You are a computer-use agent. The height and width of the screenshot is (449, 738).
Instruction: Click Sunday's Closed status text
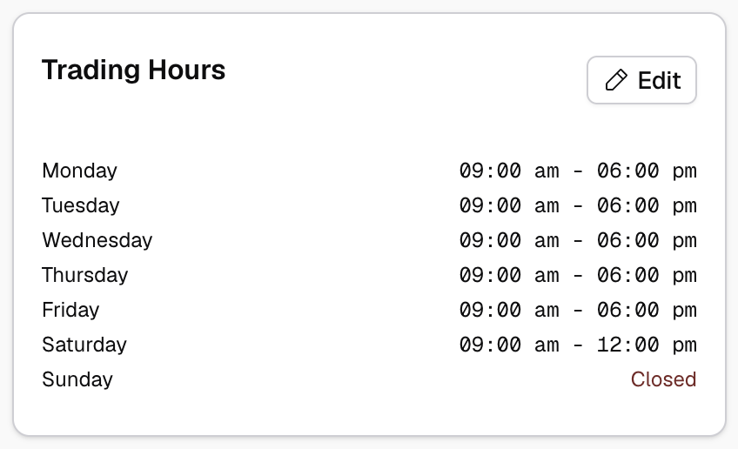point(663,379)
